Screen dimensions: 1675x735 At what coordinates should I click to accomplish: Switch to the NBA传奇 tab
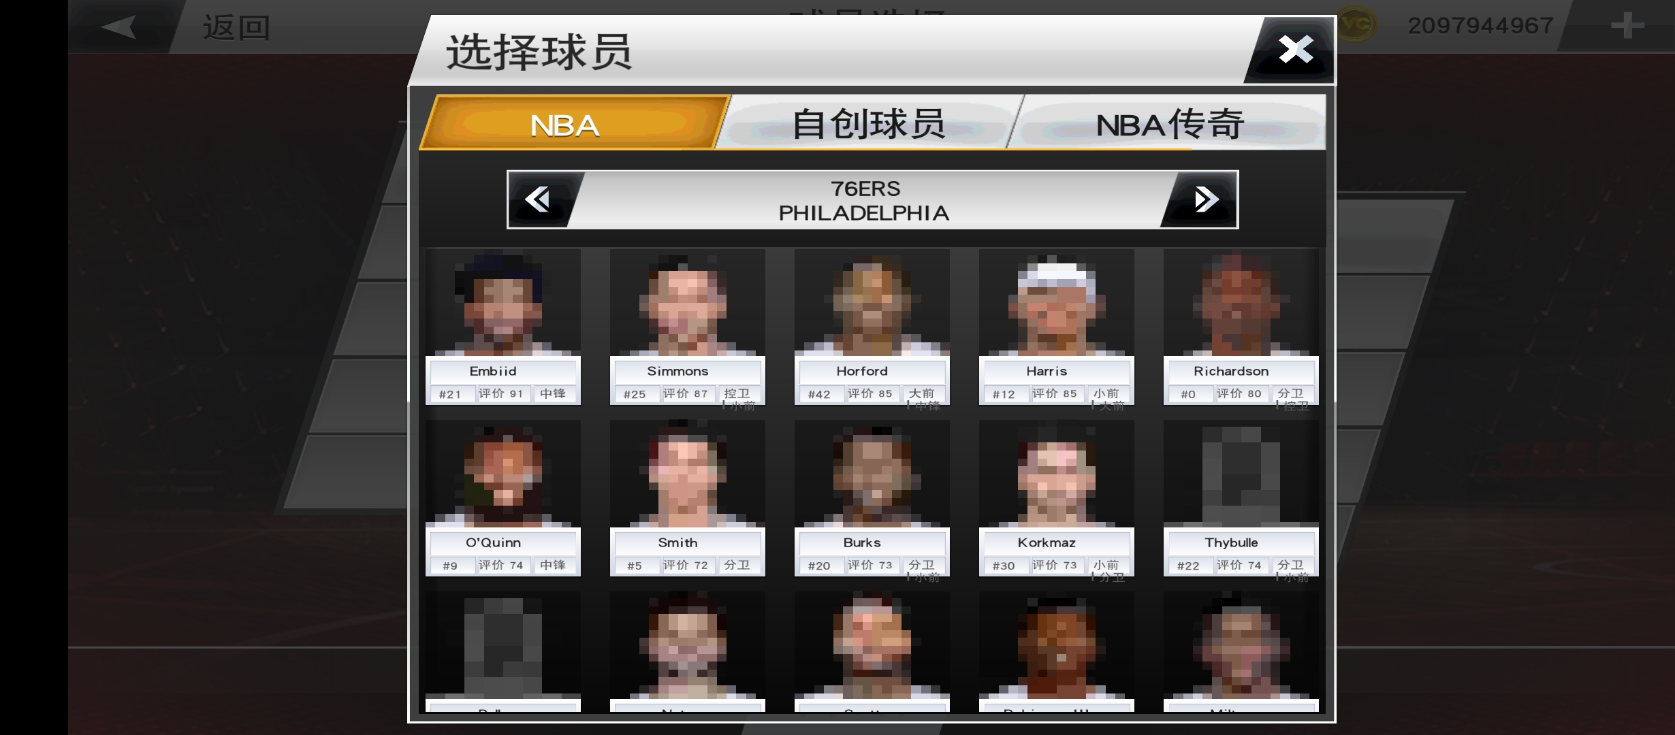pyautogui.click(x=1168, y=125)
